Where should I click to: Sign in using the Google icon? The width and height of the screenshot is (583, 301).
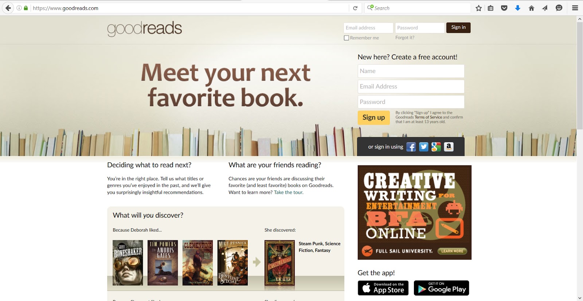tap(436, 147)
